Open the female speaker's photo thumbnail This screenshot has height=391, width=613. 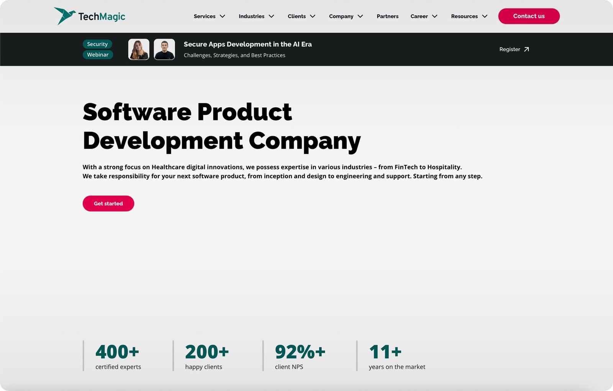[x=139, y=49]
